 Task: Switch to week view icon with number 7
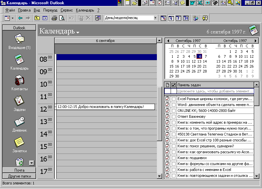coord(178,18)
